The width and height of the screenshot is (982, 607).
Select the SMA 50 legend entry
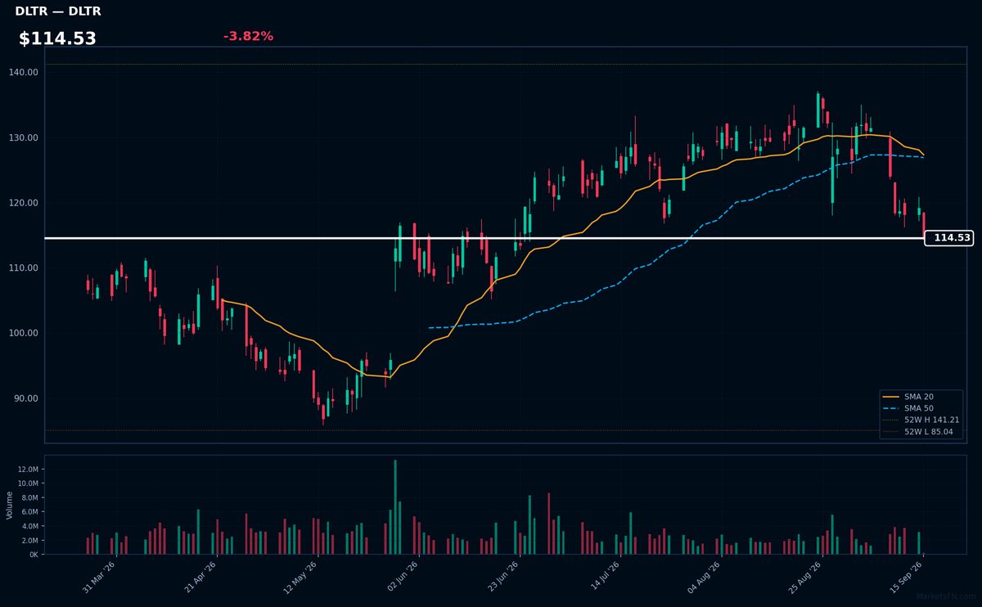(919, 408)
